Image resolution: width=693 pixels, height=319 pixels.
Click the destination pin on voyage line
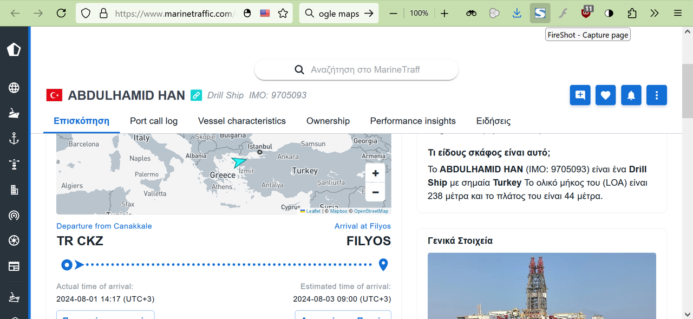point(383,265)
